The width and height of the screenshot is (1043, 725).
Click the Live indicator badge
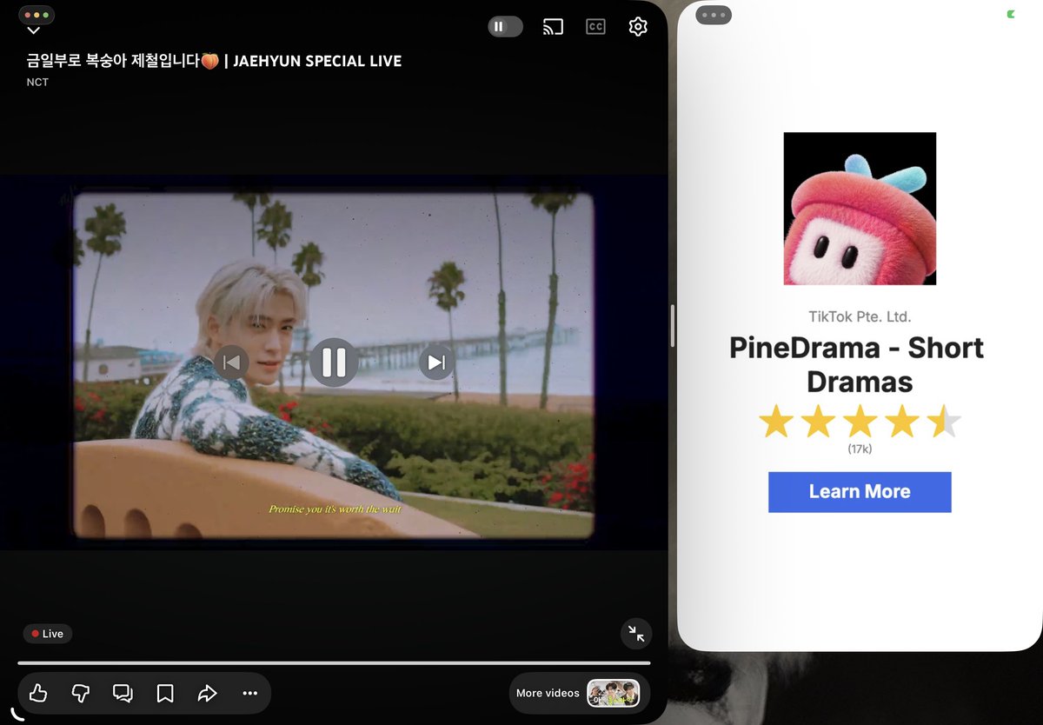pyautogui.click(x=48, y=634)
